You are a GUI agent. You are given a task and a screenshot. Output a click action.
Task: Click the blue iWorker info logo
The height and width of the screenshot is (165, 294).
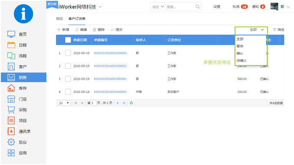pyautogui.click(x=23, y=14)
